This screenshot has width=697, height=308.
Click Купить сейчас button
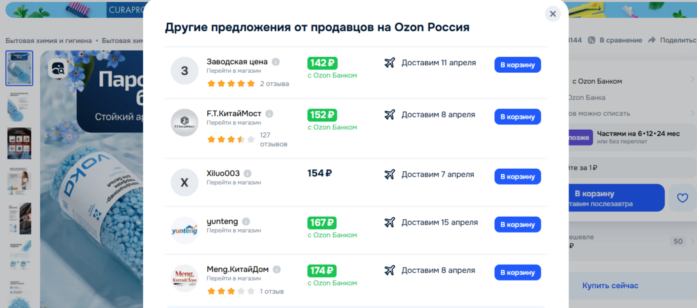click(610, 286)
